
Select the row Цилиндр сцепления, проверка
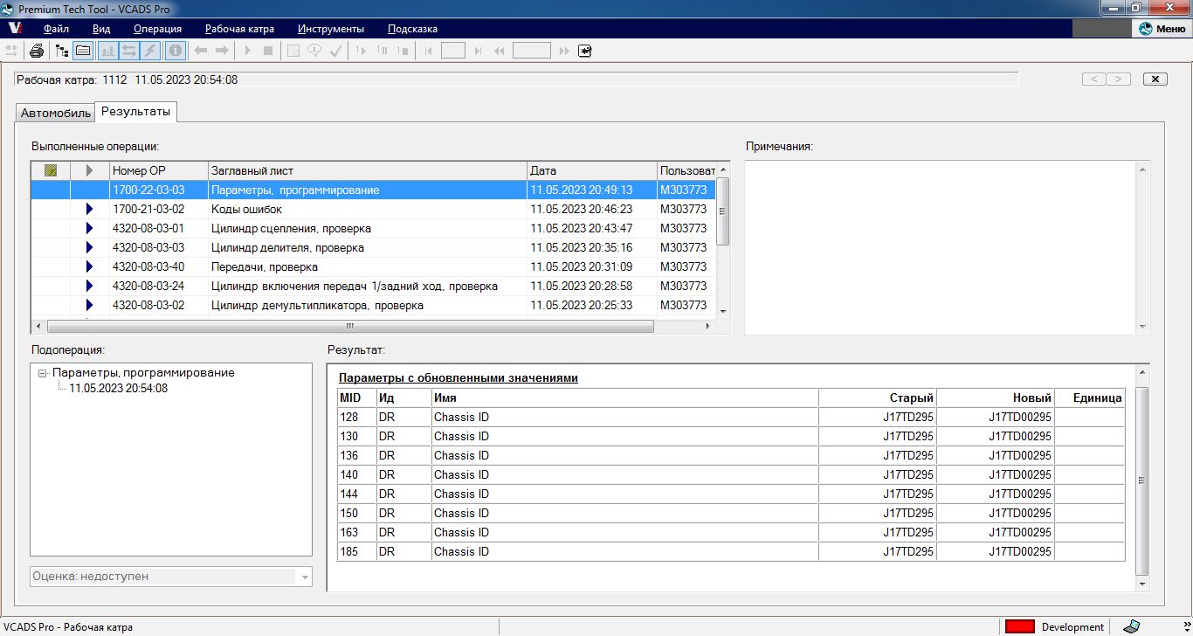[374, 229]
